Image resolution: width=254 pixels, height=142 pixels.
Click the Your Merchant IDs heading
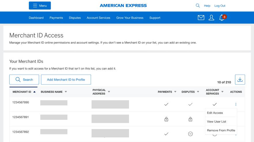click(26, 61)
